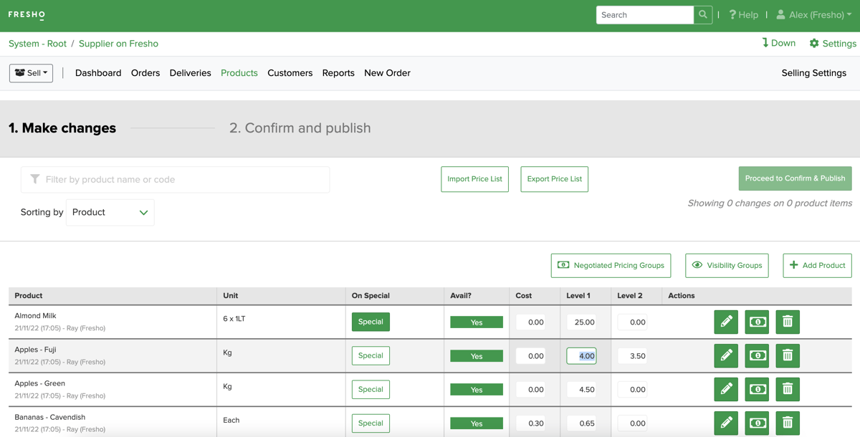Toggle Special for Bananas - Cavendish

[371, 423]
